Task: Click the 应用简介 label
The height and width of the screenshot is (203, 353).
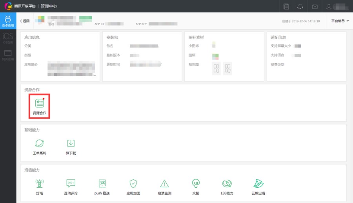Action: coord(31,64)
